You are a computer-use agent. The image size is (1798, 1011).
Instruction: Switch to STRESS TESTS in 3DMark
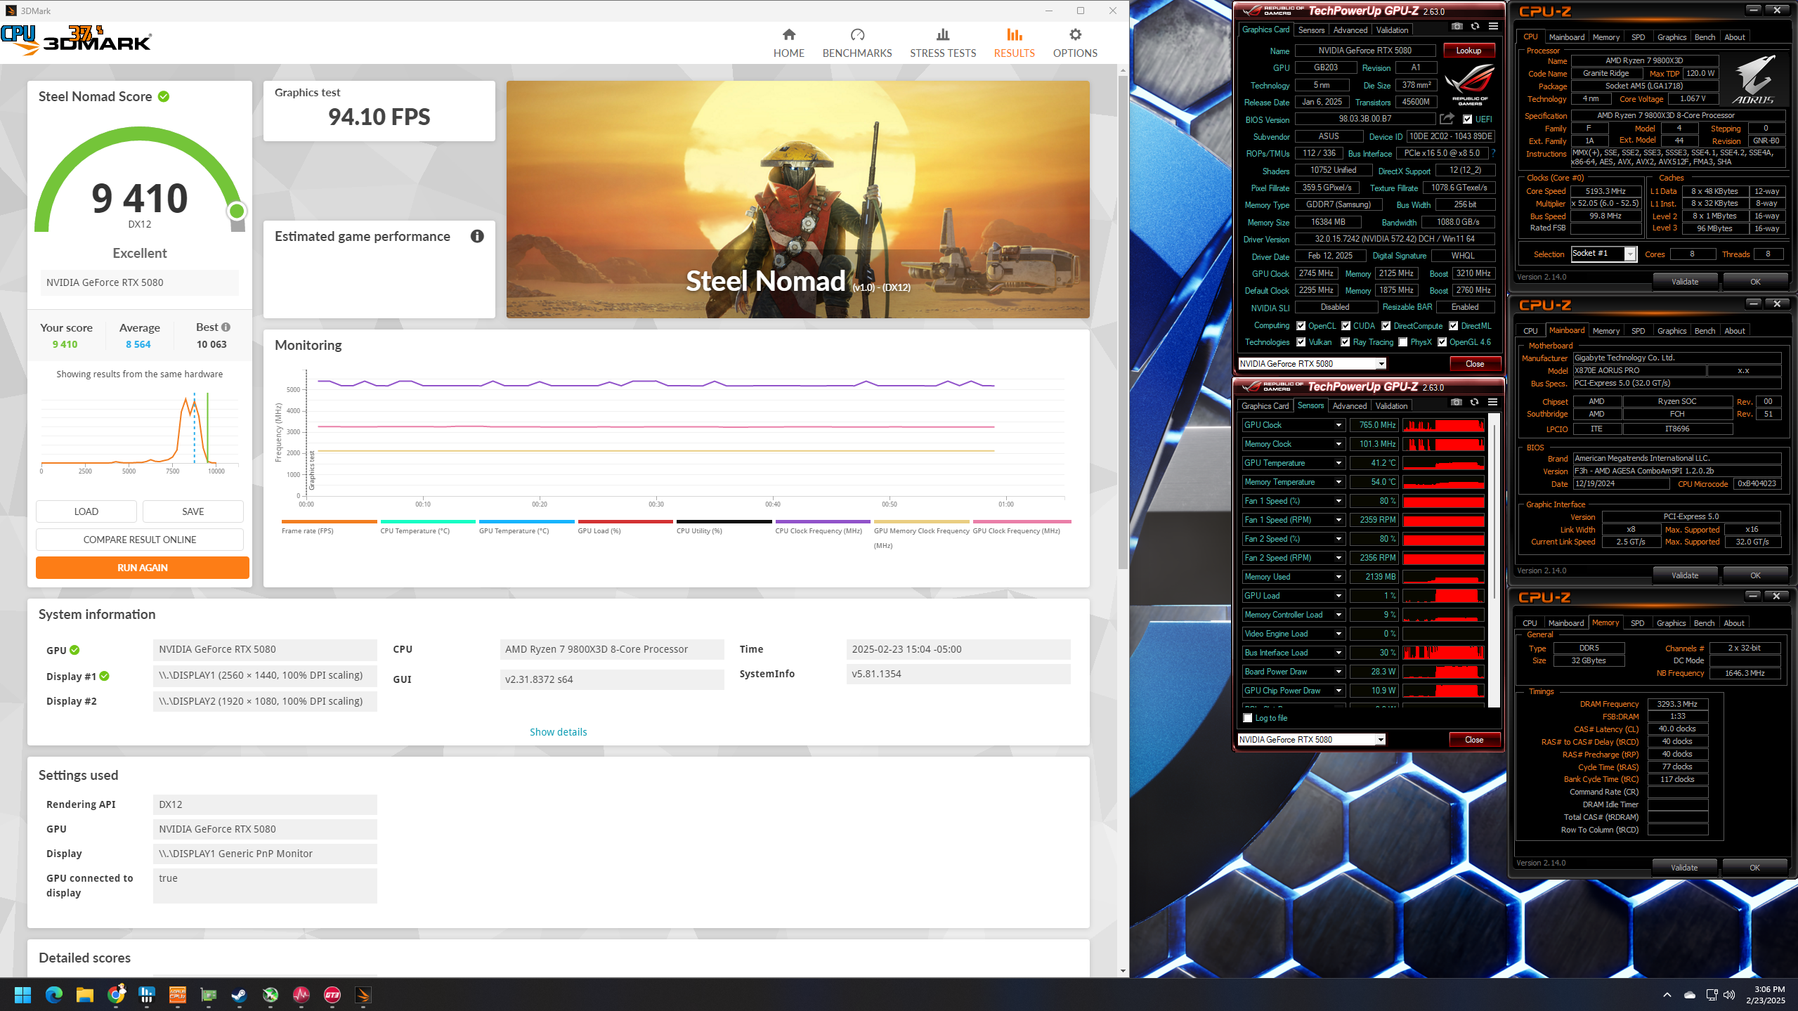click(x=943, y=43)
